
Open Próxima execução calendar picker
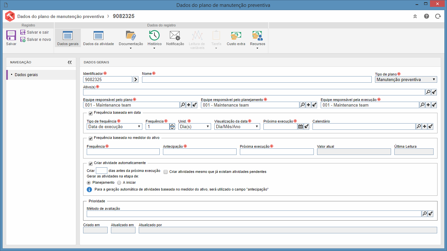pos(300,126)
